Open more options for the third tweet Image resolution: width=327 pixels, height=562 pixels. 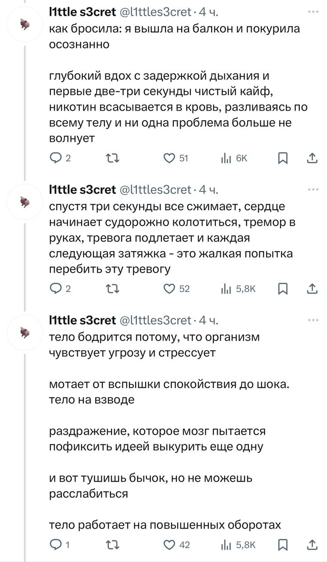click(x=313, y=320)
